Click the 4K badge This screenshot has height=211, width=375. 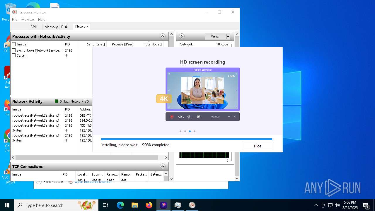point(164,99)
